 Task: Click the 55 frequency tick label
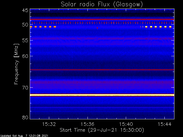click(25, 41)
